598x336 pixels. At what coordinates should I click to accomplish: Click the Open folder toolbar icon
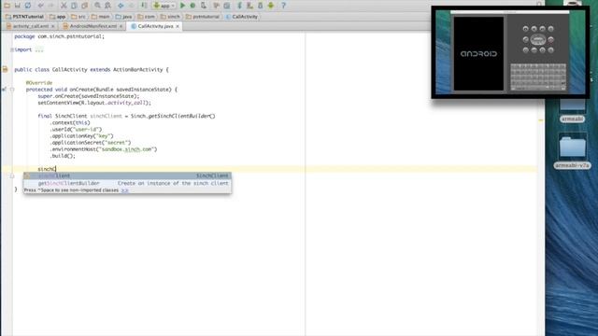tap(7, 6)
